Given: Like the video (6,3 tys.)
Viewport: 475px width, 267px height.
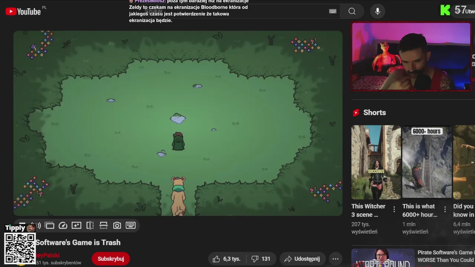Looking at the screenshot, I should 226,259.
